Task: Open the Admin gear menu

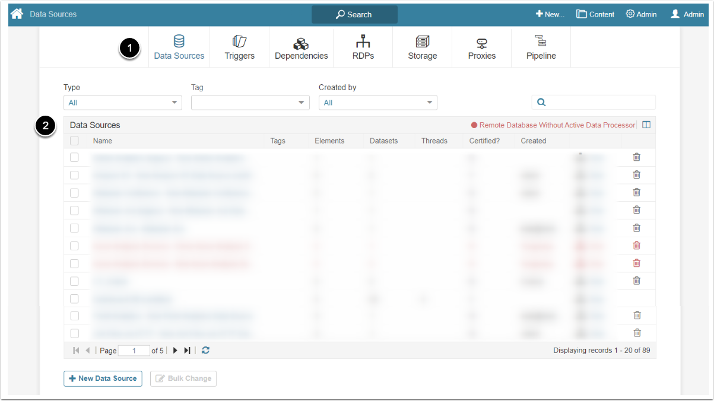Action: (641, 14)
